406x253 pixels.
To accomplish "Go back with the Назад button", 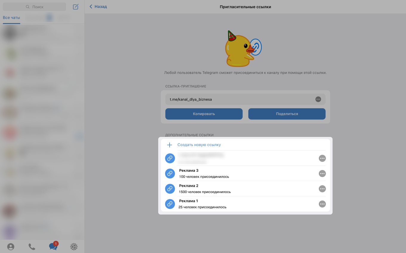I will [x=98, y=7].
